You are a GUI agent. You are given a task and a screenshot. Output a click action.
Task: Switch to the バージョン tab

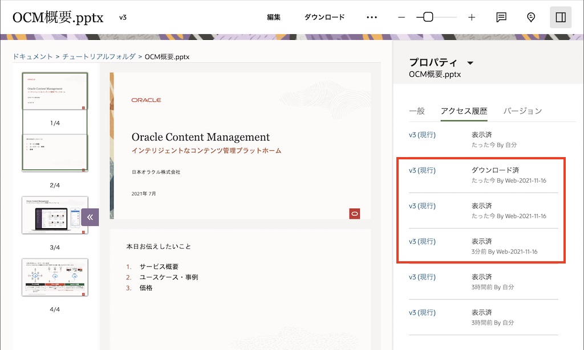[x=522, y=111]
